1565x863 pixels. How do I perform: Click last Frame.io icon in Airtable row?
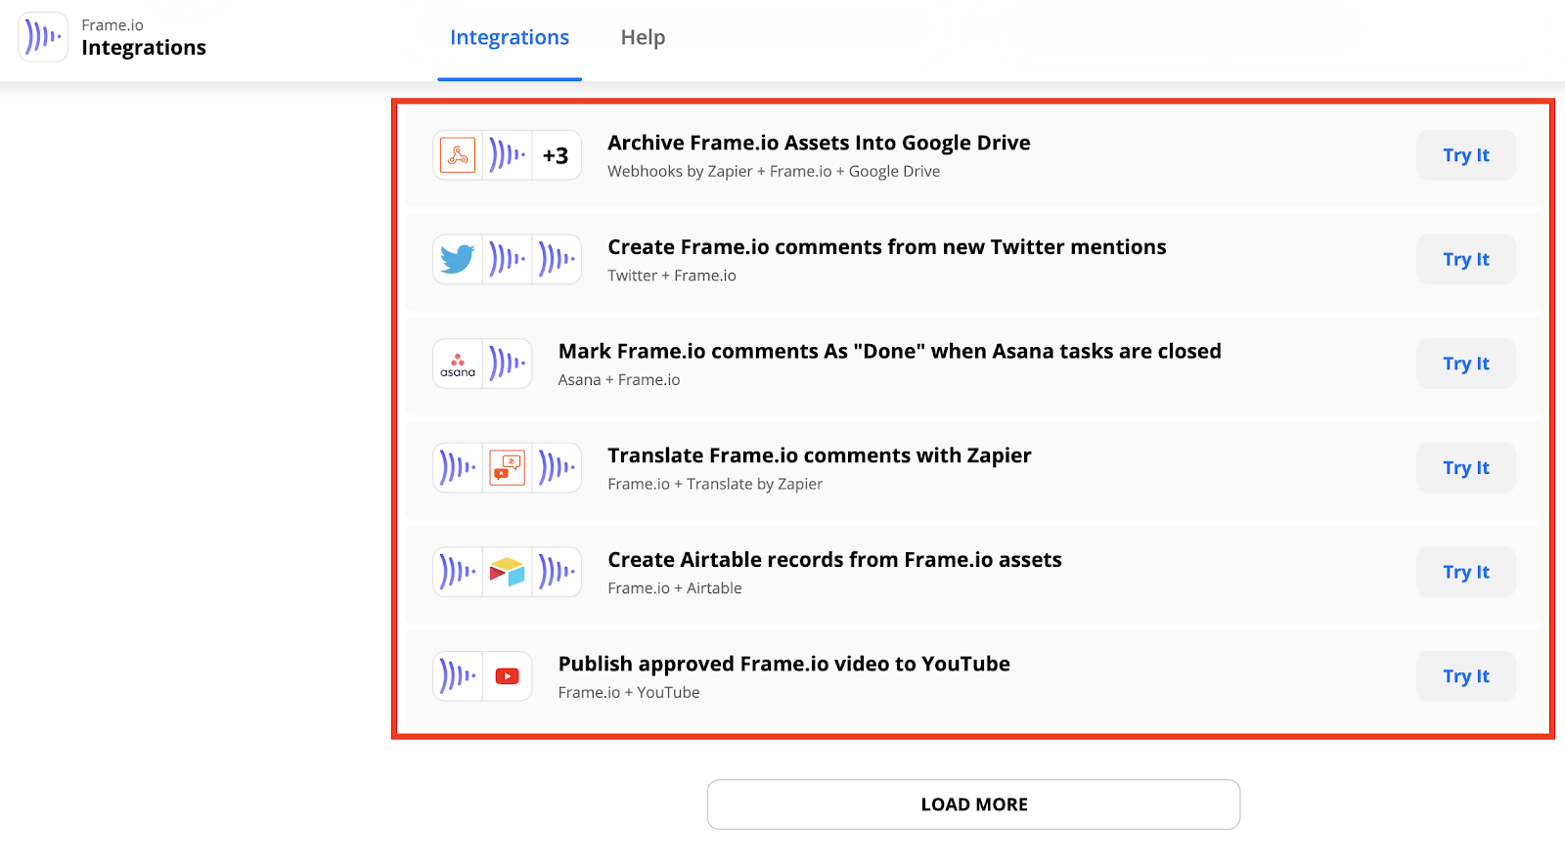coord(557,572)
